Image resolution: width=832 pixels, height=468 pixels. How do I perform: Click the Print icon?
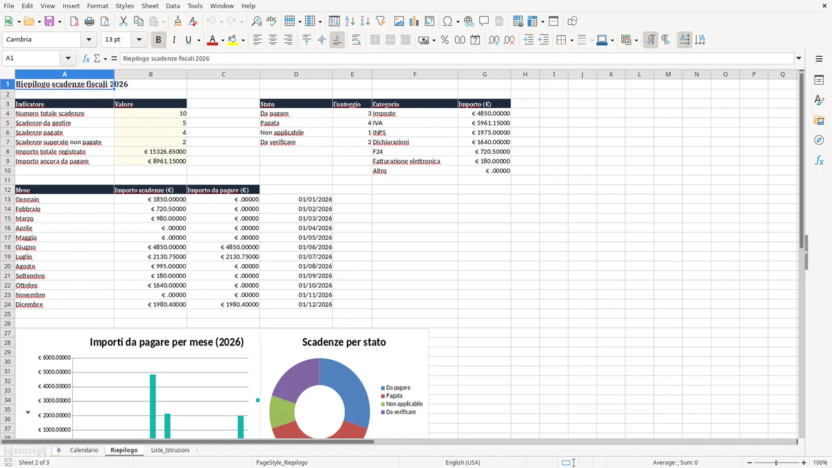pos(89,21)
